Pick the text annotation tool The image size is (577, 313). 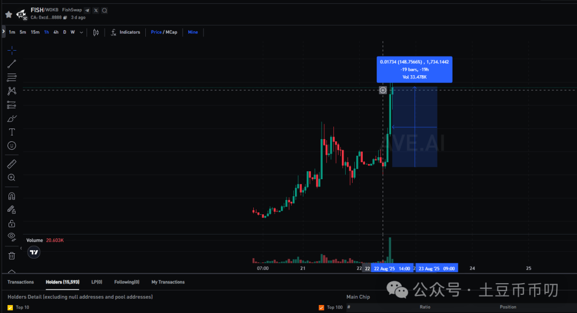(12, 132)
